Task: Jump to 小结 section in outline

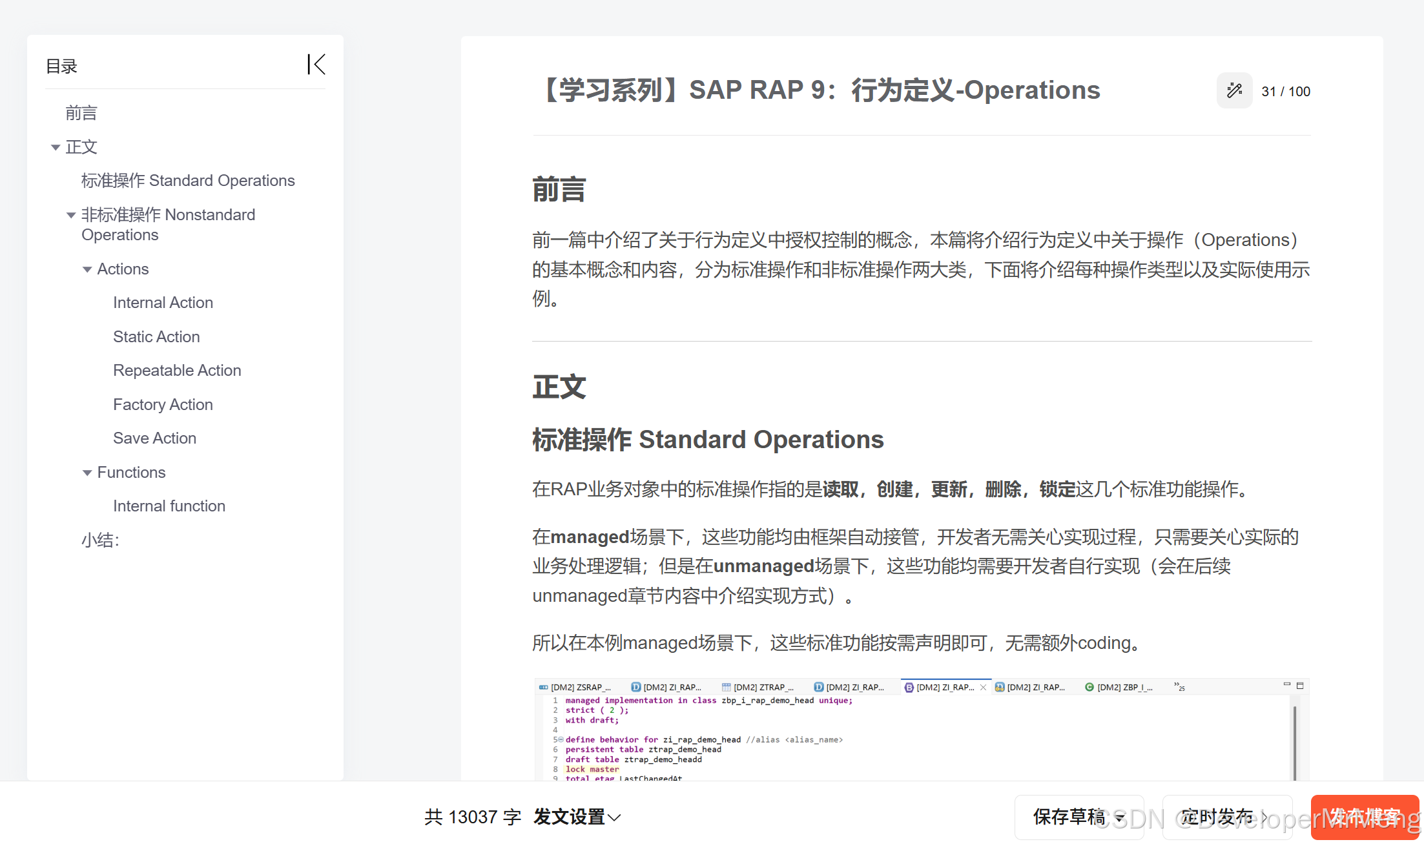Action: (100, 540)
